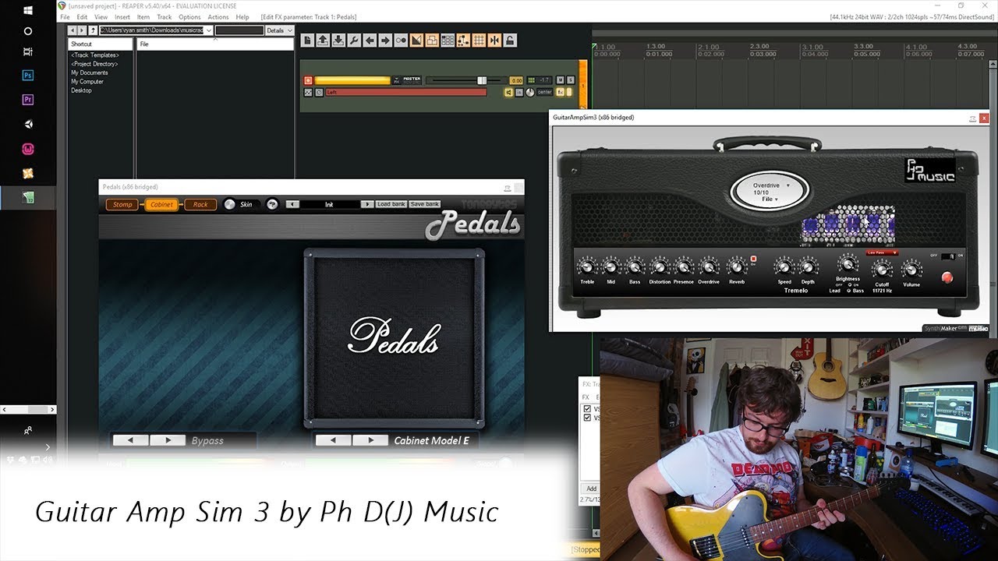The image size is (998, 561).
Task: Select the Cabinet tab button in Pedals
Action: tap(161, 204)
